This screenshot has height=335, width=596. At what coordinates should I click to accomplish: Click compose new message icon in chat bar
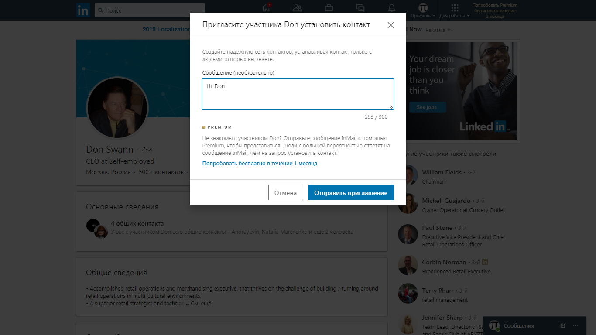point(563,325)
